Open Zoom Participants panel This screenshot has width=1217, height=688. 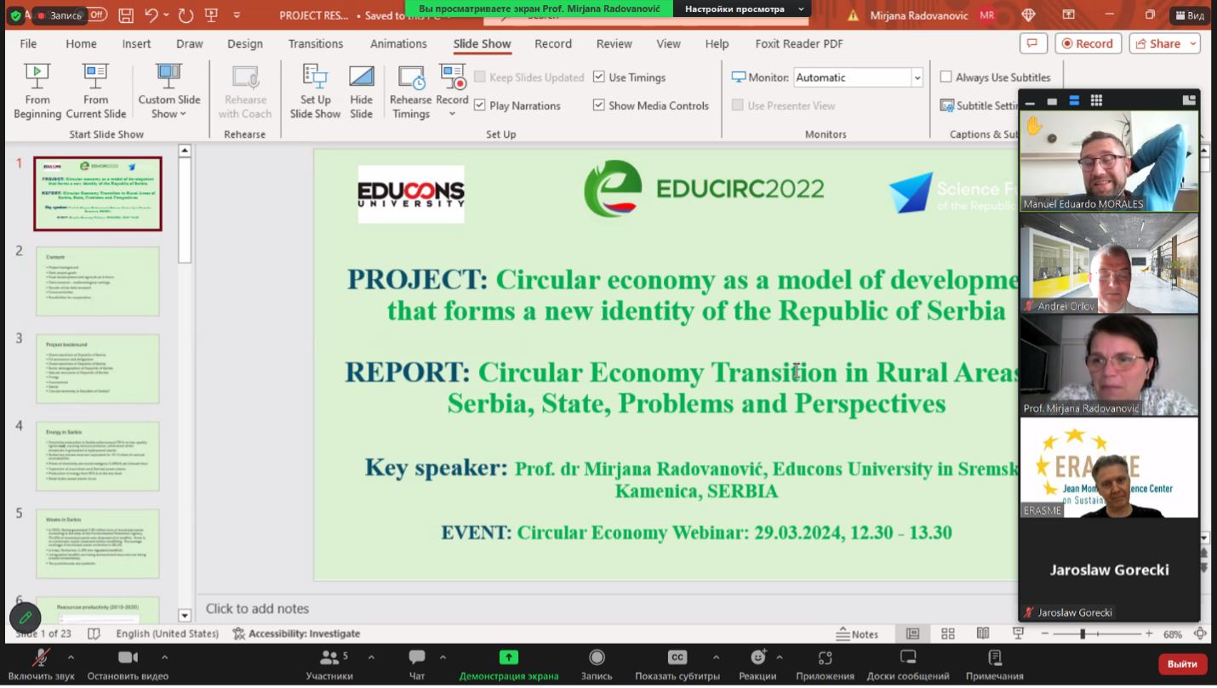pos(329,657)
